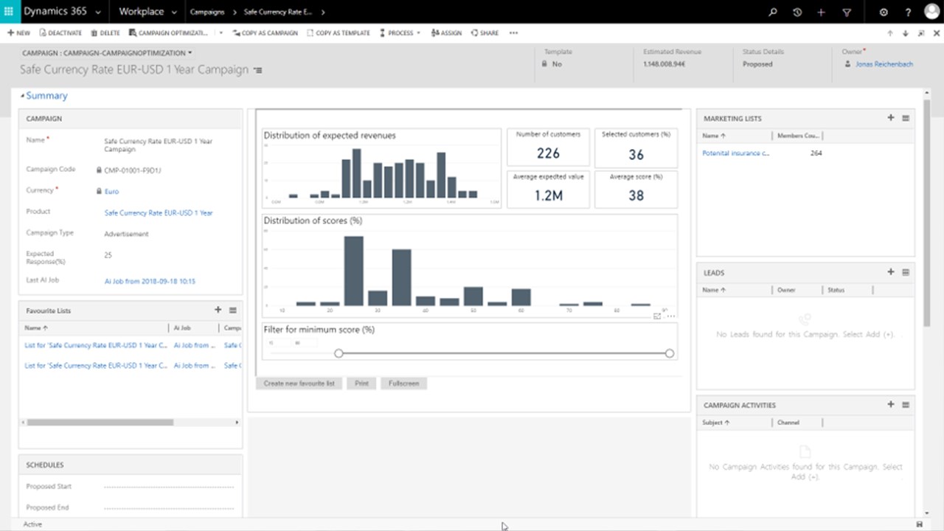Click Campaigns in the breadcrumb

point(207,13)
